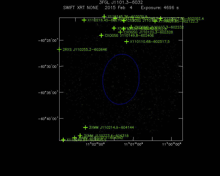Viewport: 220px width, 176px height.
Task: Click the cross marker for X110216.45 source
Action: (x=84, y=20)
